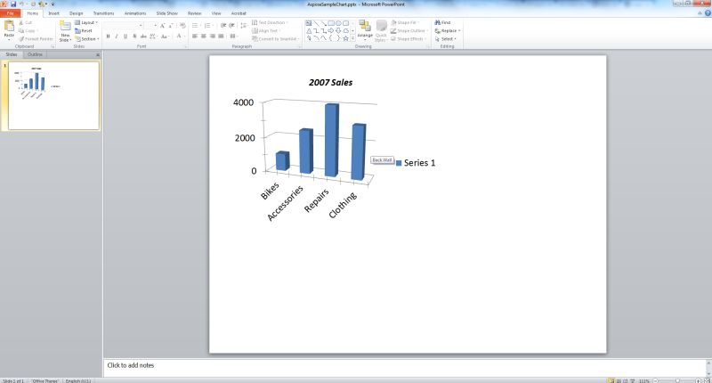Switch to the Insert tab

click(x=53, y=13)
